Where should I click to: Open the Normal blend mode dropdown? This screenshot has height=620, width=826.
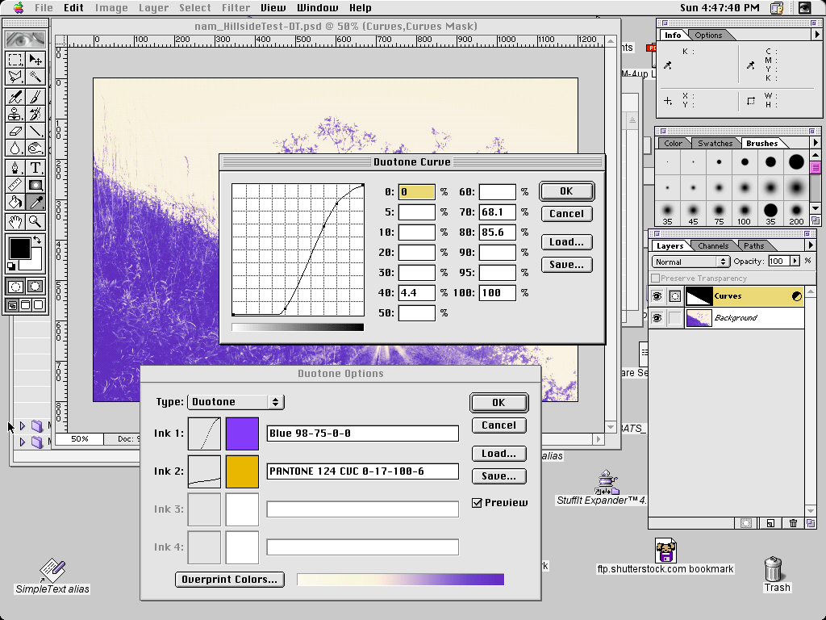[690, 262]
